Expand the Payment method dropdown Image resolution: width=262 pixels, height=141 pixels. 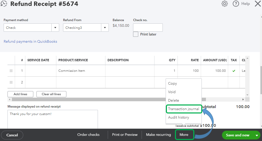(x=55, y=28)
